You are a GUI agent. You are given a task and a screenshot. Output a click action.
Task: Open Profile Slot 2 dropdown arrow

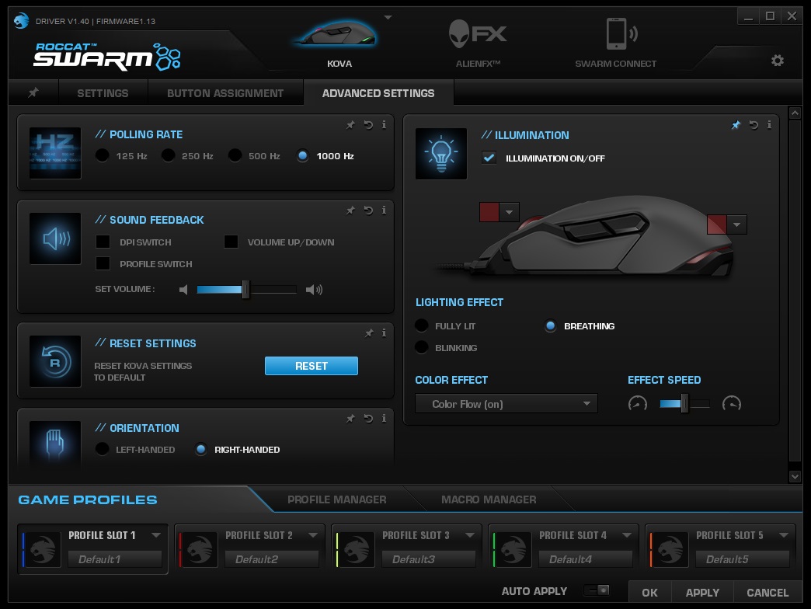coord(313,535)
